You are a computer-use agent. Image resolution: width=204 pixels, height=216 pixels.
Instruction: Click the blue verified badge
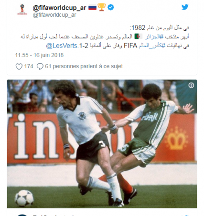coord(110,7)
